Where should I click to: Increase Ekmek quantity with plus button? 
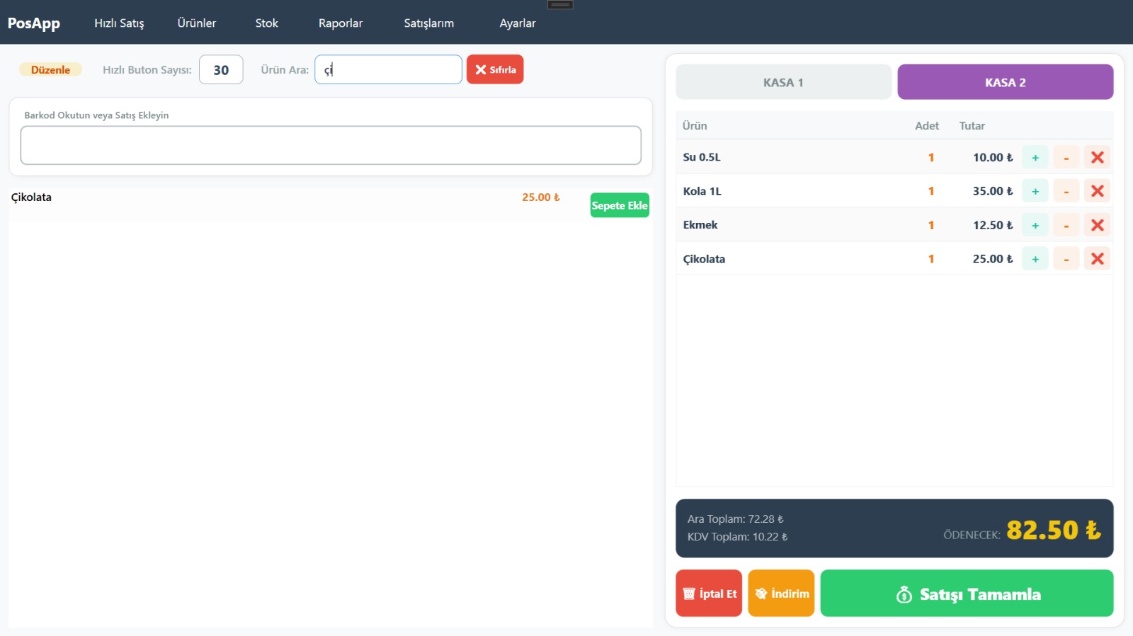click(1035, 225)
